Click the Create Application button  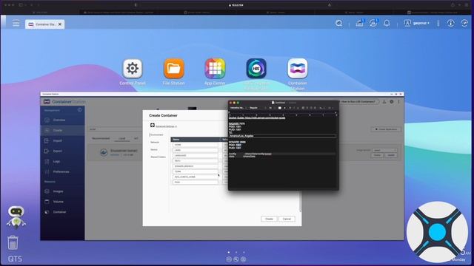click(386, 129)
